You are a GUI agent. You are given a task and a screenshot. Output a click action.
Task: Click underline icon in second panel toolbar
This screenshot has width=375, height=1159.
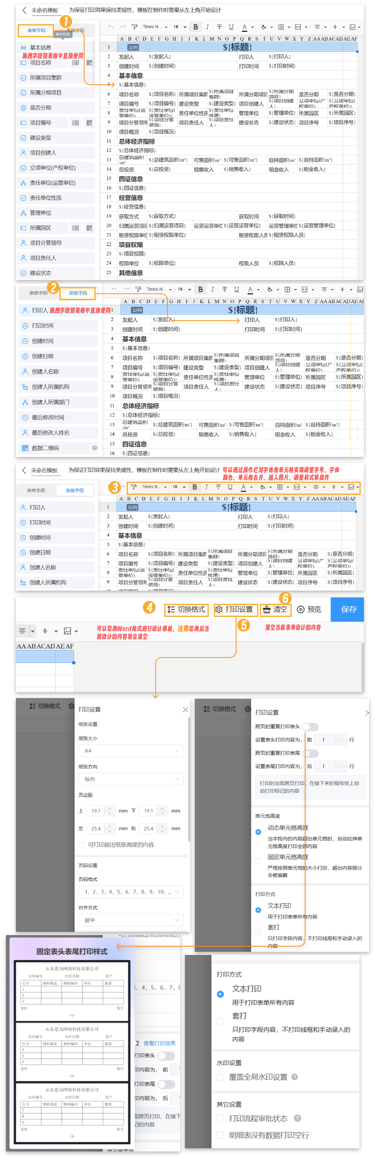[236, 289]
